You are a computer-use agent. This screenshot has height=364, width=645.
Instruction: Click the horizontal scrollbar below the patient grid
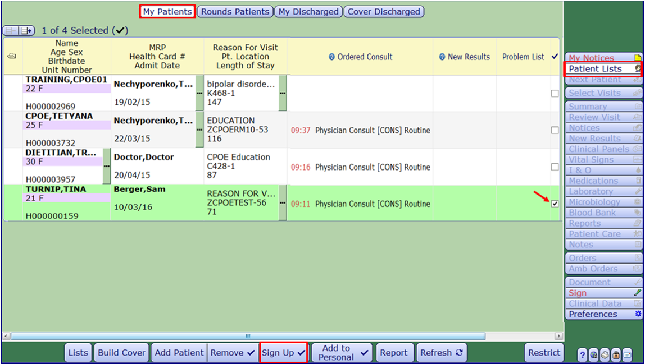(247, 335)
